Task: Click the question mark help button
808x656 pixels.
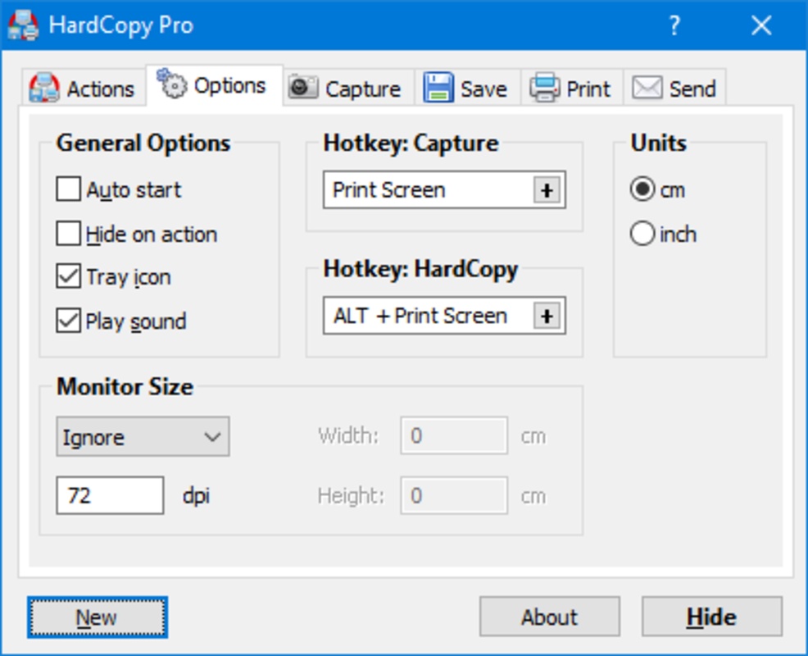Action: [x=674, y=26]
